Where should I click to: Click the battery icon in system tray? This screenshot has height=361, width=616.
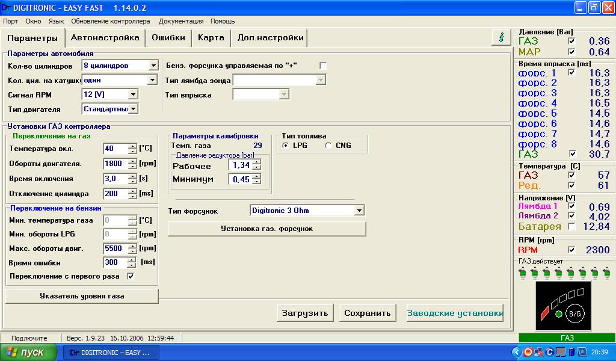[x=571, y=352]
